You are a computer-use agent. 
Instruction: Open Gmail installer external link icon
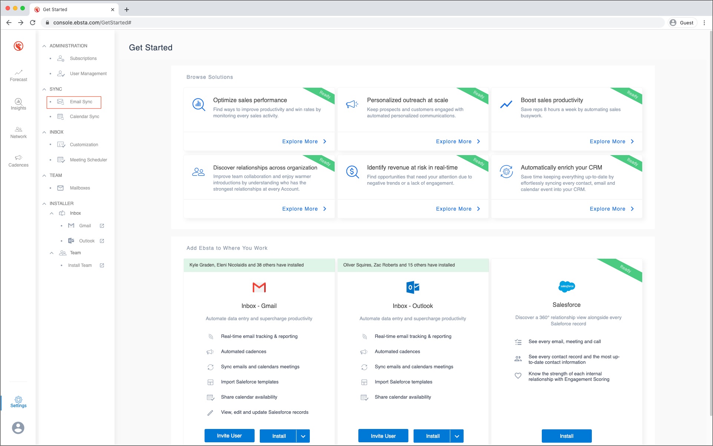102,226
